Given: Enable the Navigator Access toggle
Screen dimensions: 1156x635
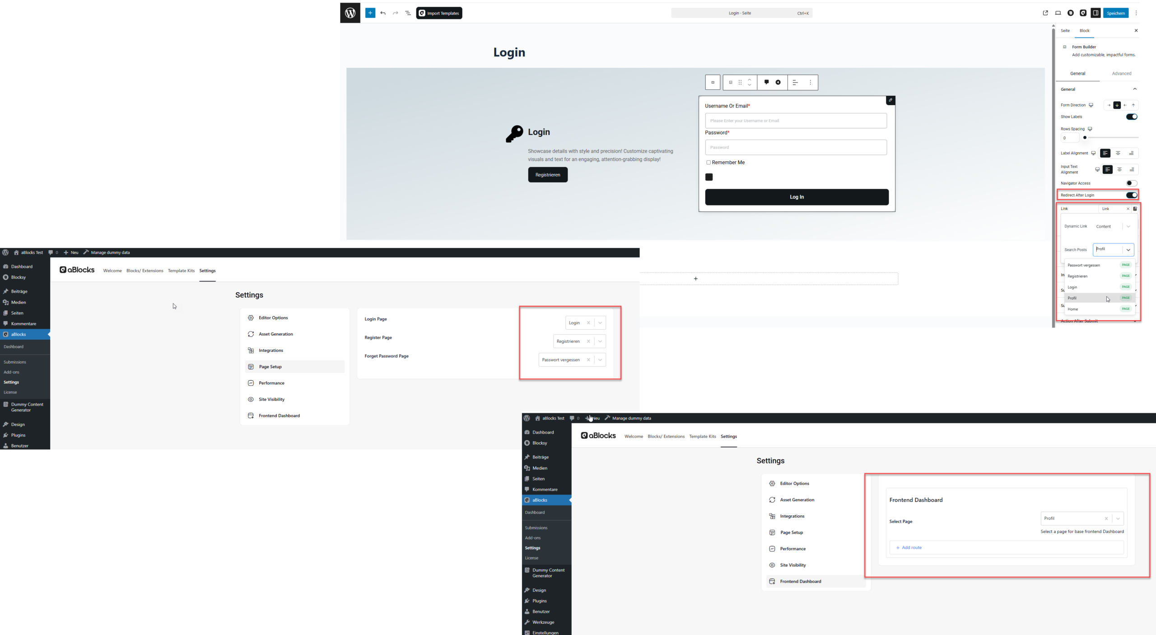Looking at the screenshot, I should (x=1131, y=183).
